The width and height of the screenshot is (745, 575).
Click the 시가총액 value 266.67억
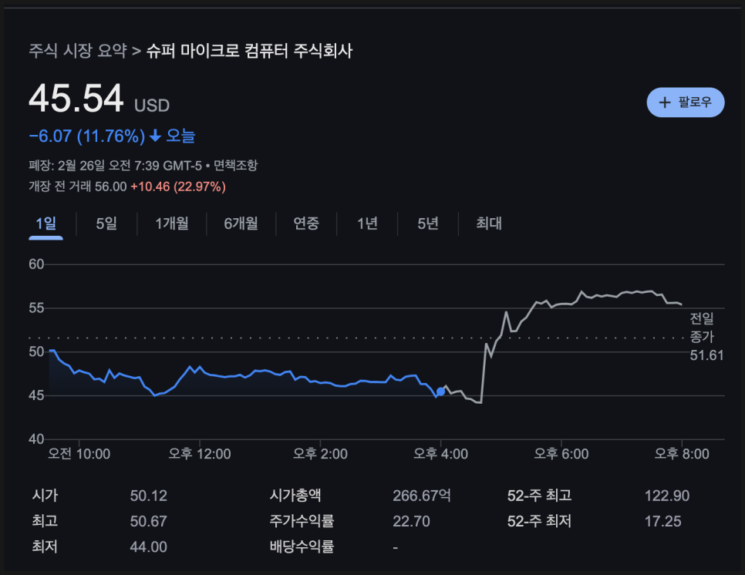(x=422, y=496)
